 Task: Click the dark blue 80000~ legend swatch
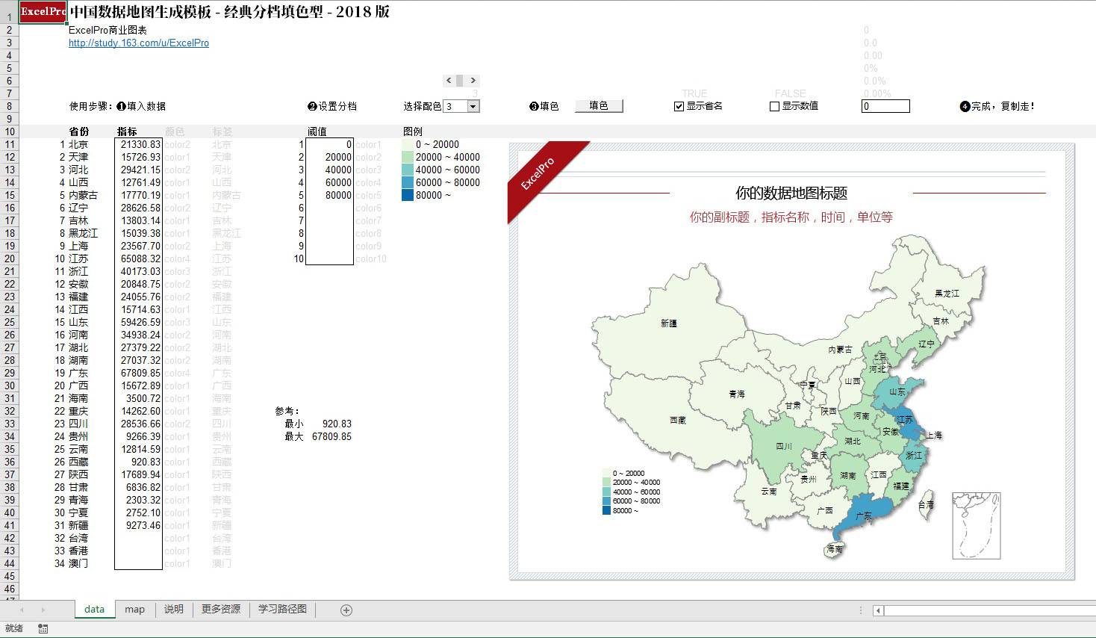pyautogui.click(x=407, y=195)
